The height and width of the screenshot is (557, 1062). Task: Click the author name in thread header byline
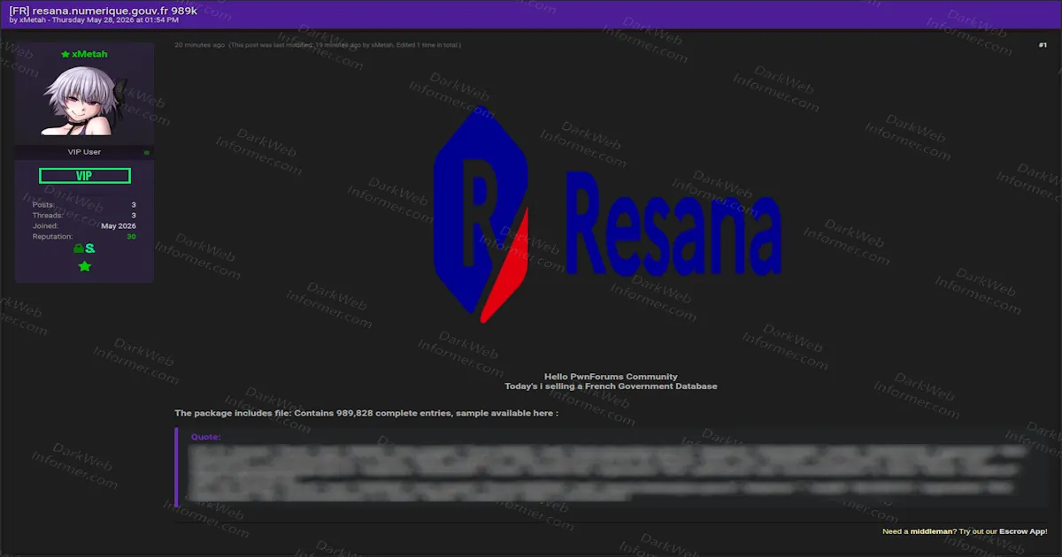tap(32, 19)
